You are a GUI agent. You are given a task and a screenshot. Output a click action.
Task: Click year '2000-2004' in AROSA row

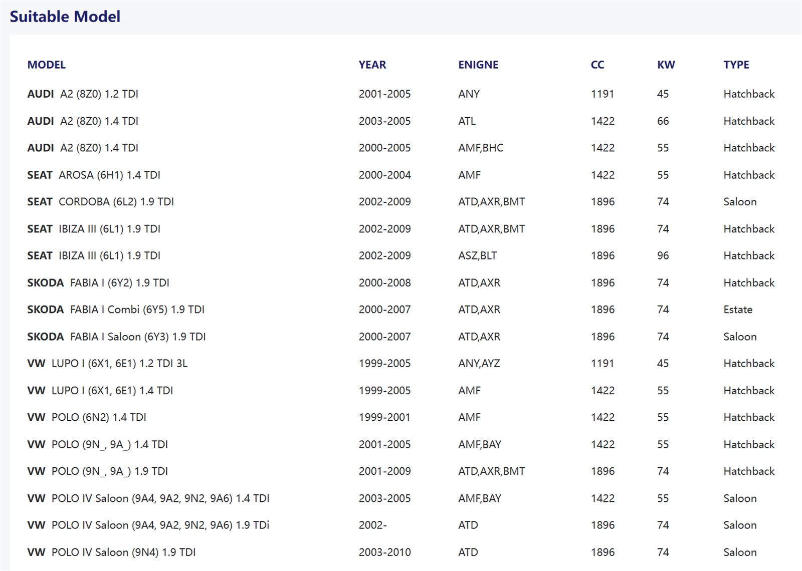pos(384,175)
